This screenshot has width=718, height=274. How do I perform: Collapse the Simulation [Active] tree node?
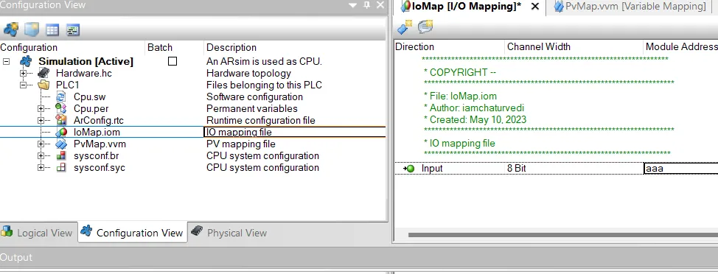coord(6,61)
